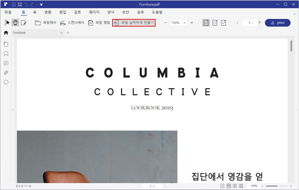Open the bookmarks panel
Screen dimensions: 299x190
pyautogui.click(x=6, y=54)
